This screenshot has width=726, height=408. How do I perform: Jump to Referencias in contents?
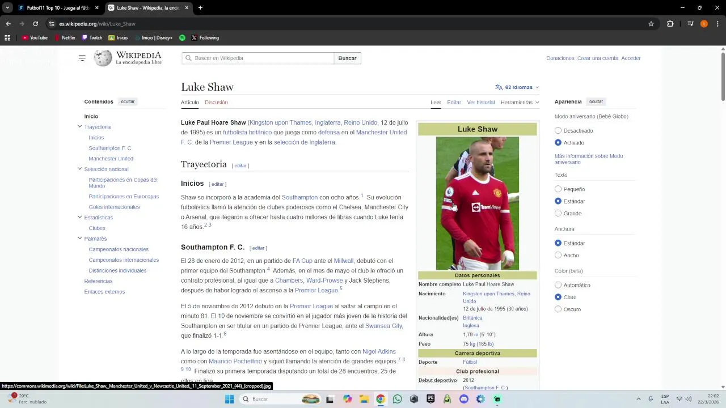[x=98, y=281]
